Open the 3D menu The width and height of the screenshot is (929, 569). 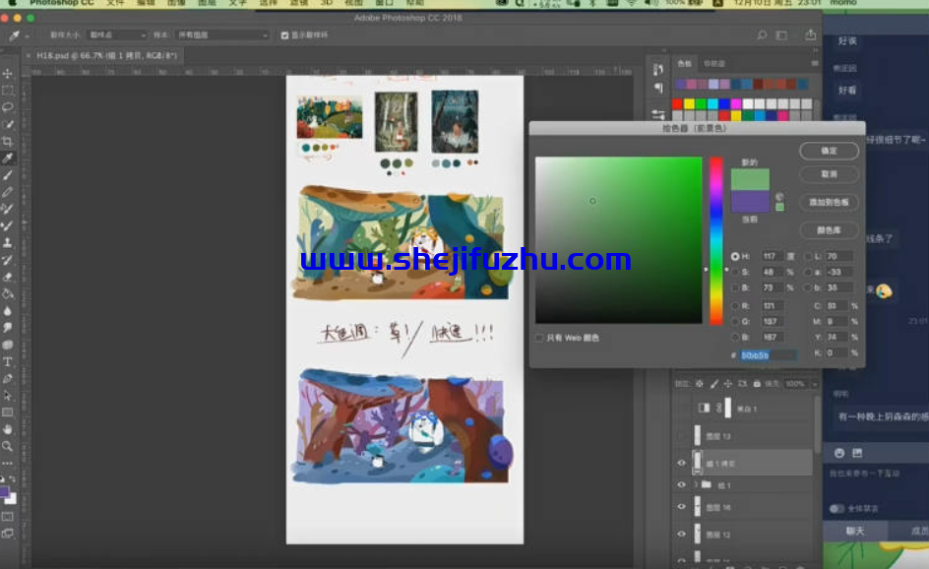coord(327,3)
